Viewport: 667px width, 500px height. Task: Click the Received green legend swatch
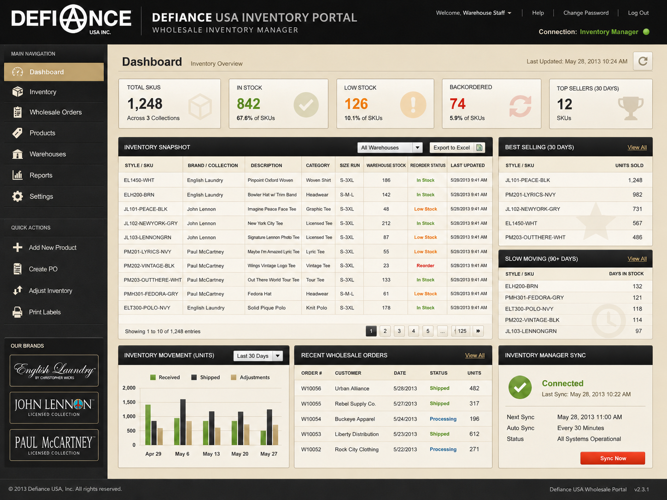(153, 378)
